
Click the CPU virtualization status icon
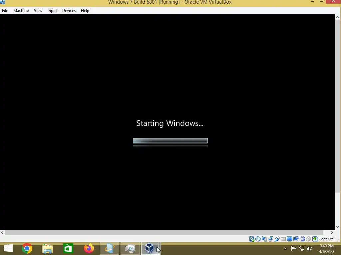[302, 239]
